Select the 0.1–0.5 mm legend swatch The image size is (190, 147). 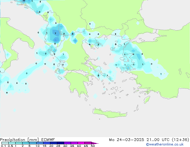click(x=5, y=143)
